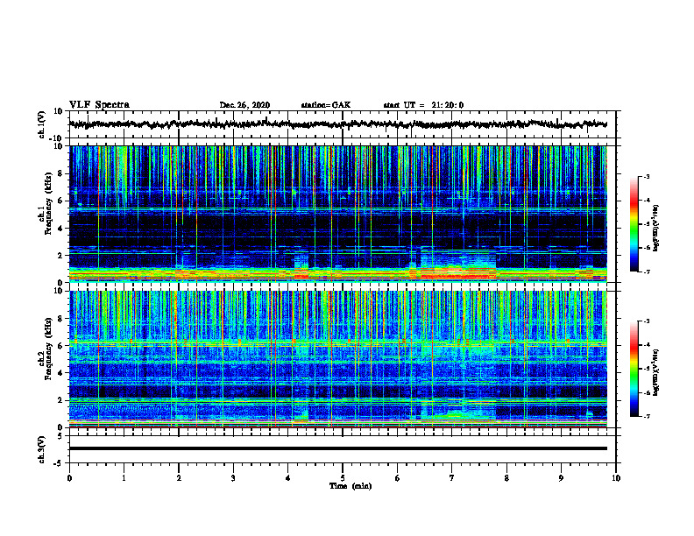Click the "-7" label on lower color bar
The image size is (694, 536).
click(647, 417)
